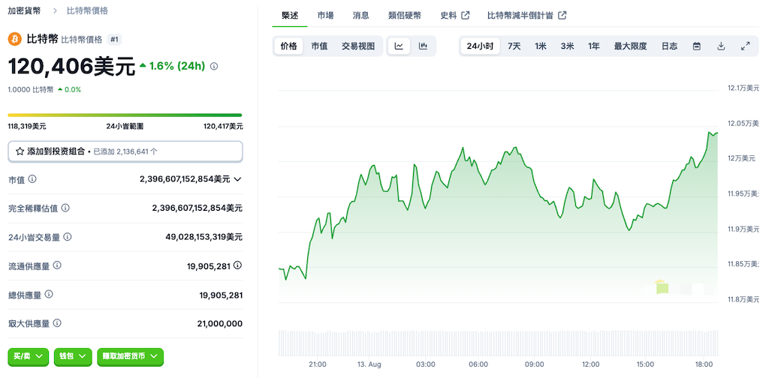Click the info icon next to 市值
The height and width of the screenshot is (378, 769).
(x=32, y=179)
